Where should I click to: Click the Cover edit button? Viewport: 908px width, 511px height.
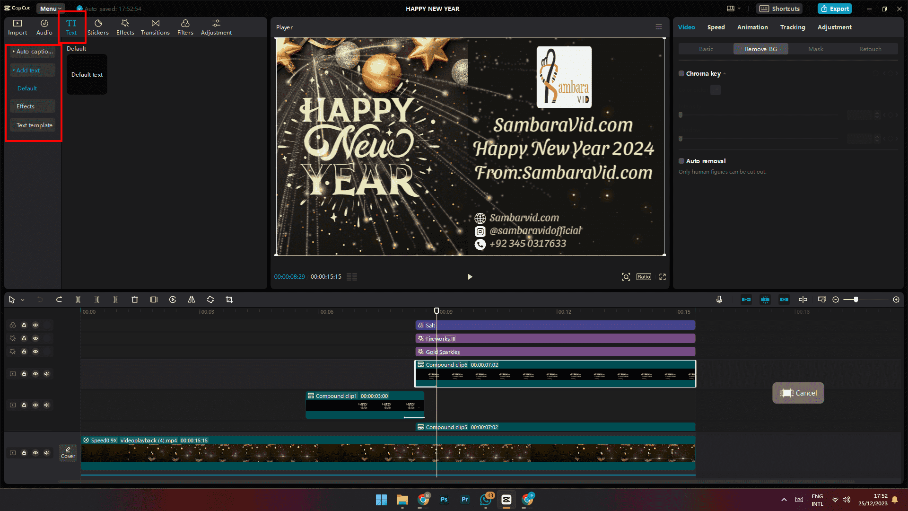tap(68, 453)
